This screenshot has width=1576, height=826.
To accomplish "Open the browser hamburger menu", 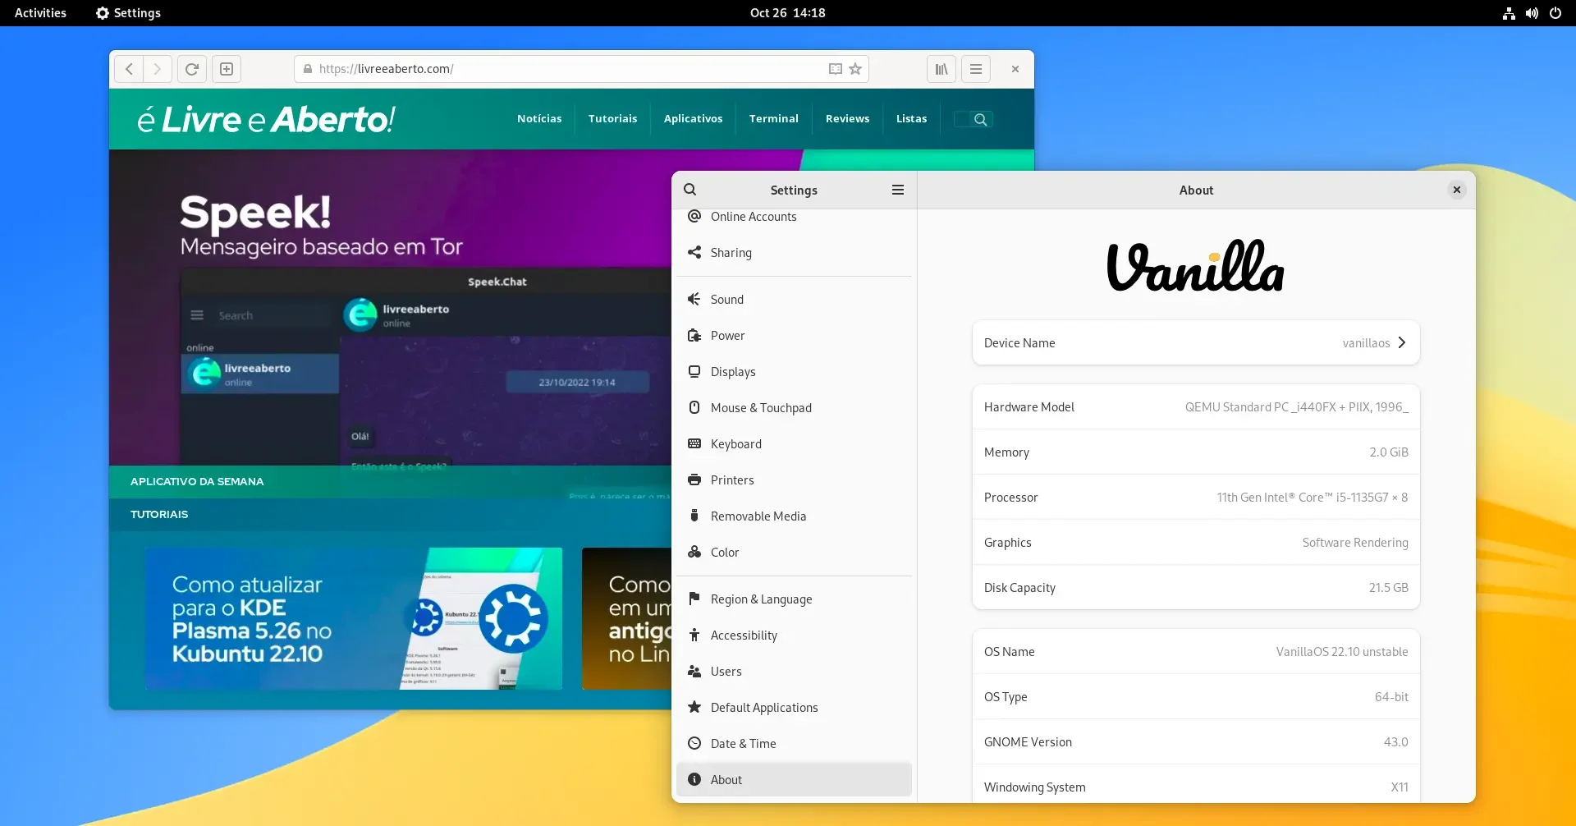I will [976, 69].
